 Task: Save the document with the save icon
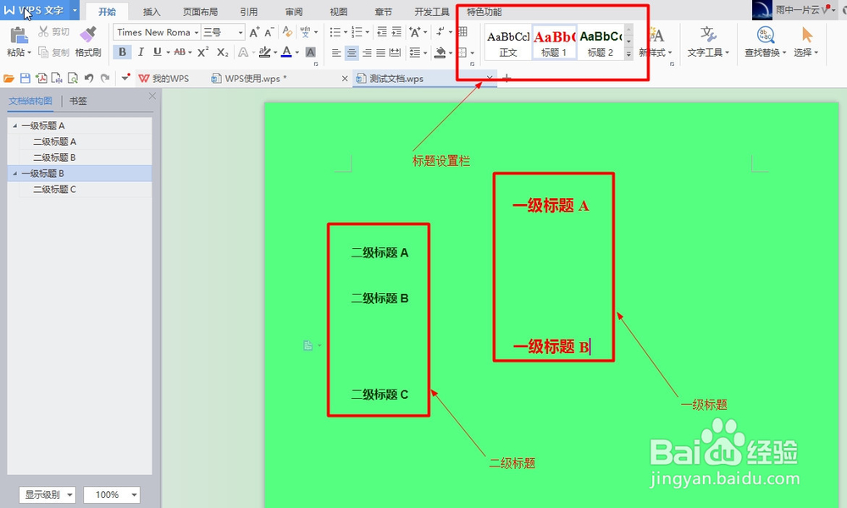tap(24, 77)
